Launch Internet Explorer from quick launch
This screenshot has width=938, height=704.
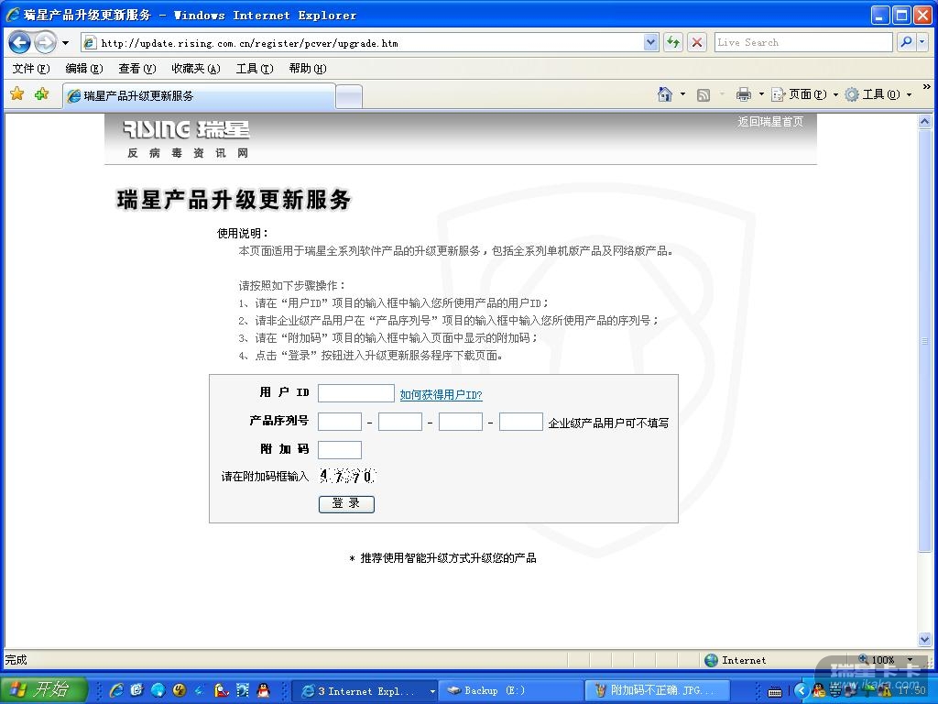(x=116, y=690)
